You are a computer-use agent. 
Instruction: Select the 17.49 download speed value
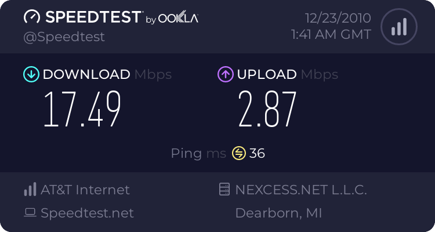click(x=82, y=109)
